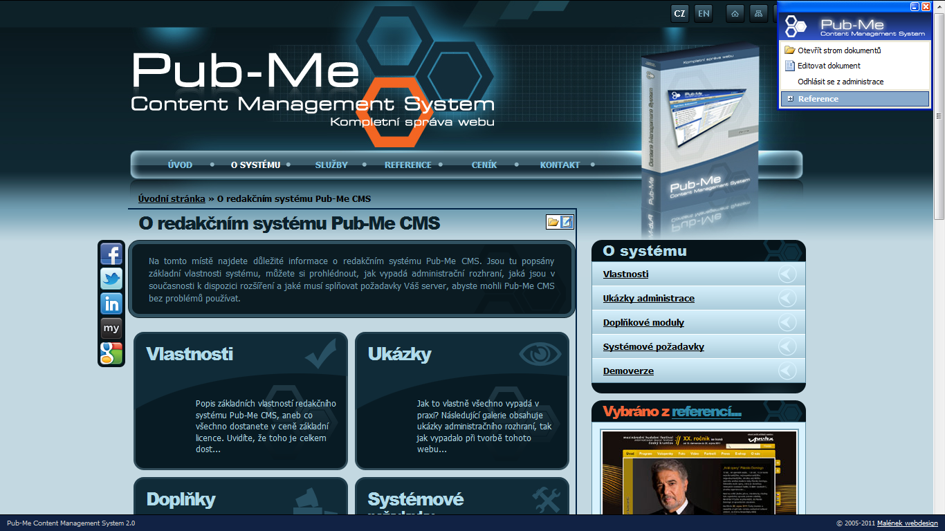Close the Pub-Me admin panel
Image resolution: width=945 pixels, height=531 pixels.
click(926, 6)
